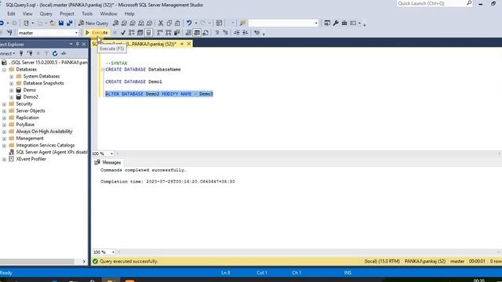Collapse the Databases tree node
Screen dimensions: 502x282
click(4, 70)
